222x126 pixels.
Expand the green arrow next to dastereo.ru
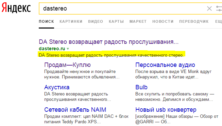click(x=68, y=49)
